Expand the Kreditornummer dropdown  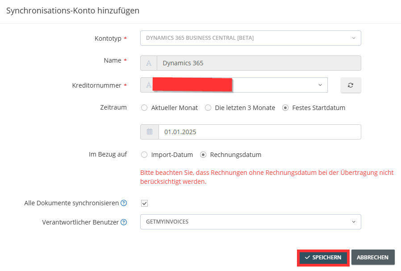click(320, 85)
